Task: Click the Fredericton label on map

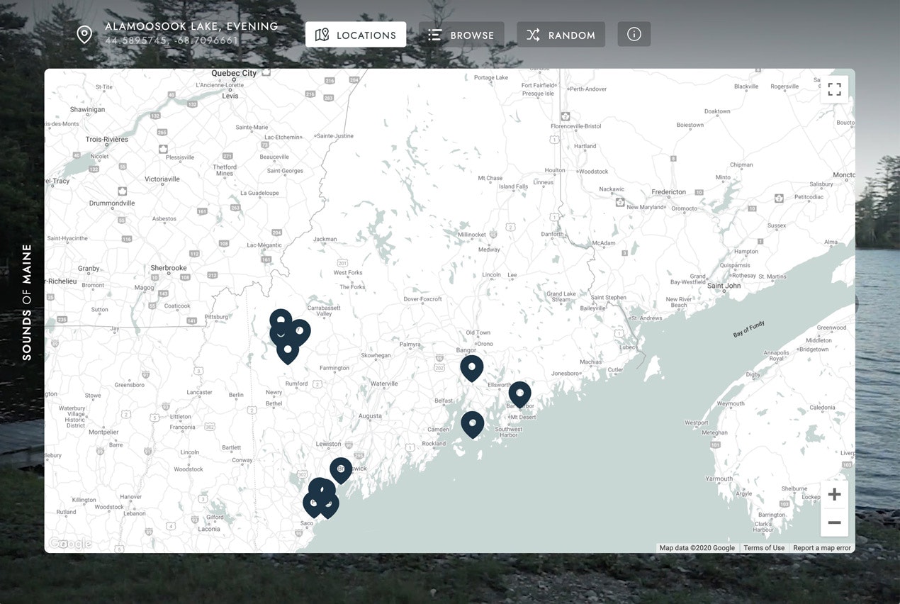Action: [x=669, y=192]
